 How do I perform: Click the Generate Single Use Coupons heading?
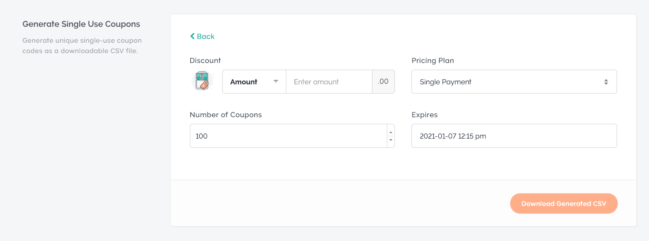tap(81, 24)
